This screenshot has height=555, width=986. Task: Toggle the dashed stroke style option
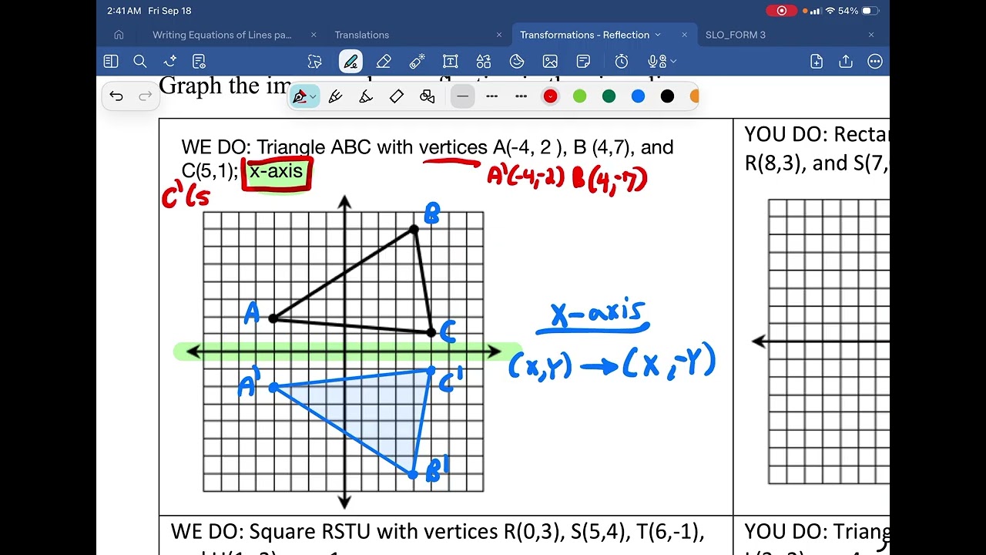click(x=491, y=96)
